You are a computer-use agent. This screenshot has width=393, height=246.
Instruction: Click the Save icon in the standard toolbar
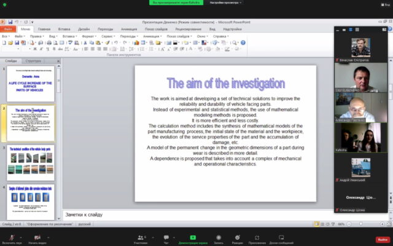click(x=17, y=42)
